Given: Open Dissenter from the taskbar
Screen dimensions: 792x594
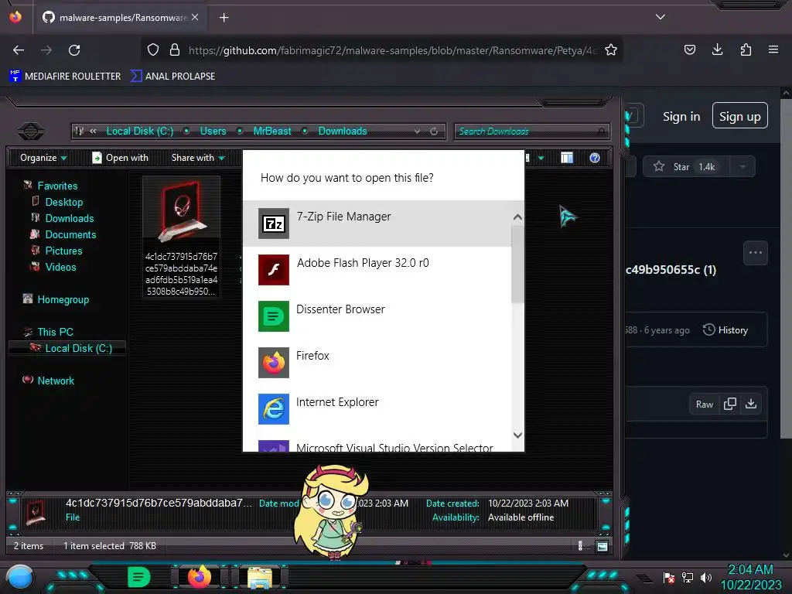Looking at the screenshot, I should 139,577.
